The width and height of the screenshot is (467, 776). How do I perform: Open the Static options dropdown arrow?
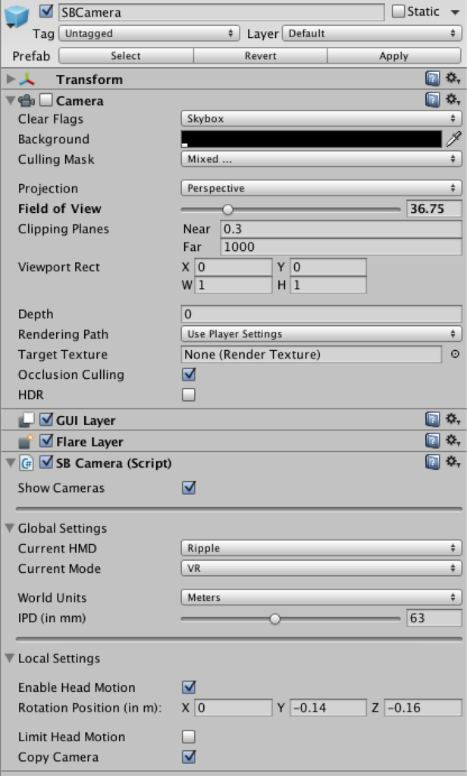click(x=455, y=12)
